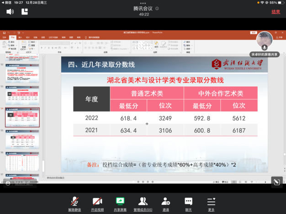Viewport: 286px width, 214px height.
Task: End the meeting with 结束 button
Action: coord(275,12)
